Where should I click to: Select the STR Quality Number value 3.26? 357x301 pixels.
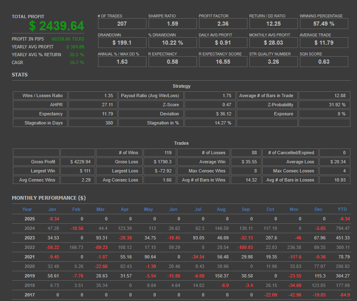coord(273,62)
